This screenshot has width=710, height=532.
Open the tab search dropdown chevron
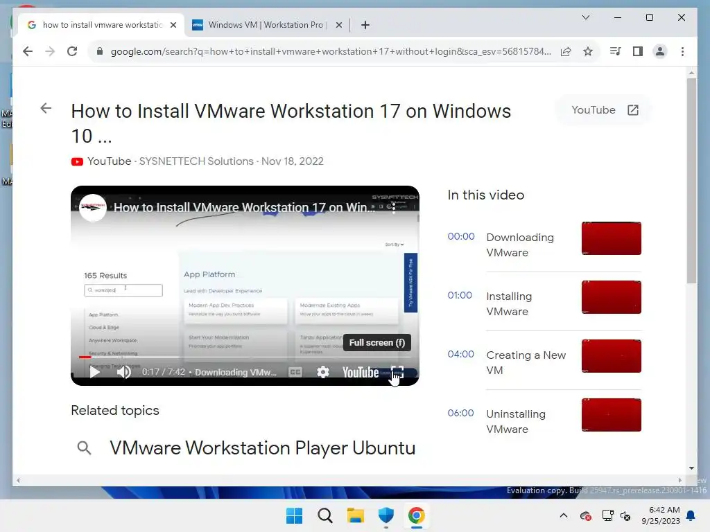(x=585, y=17)
